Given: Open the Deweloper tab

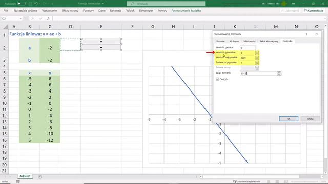Looking at the screenshot, I should click(x=146, y=10).
